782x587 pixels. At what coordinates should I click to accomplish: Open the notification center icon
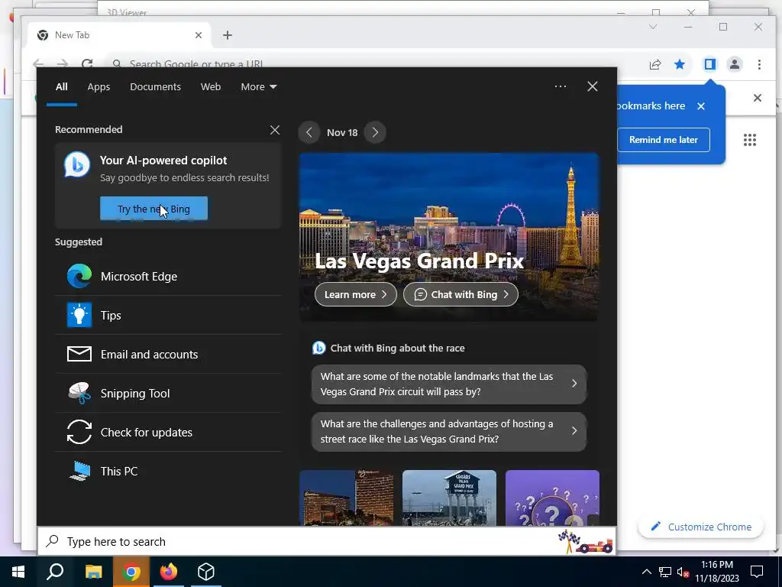coord(757,572)
